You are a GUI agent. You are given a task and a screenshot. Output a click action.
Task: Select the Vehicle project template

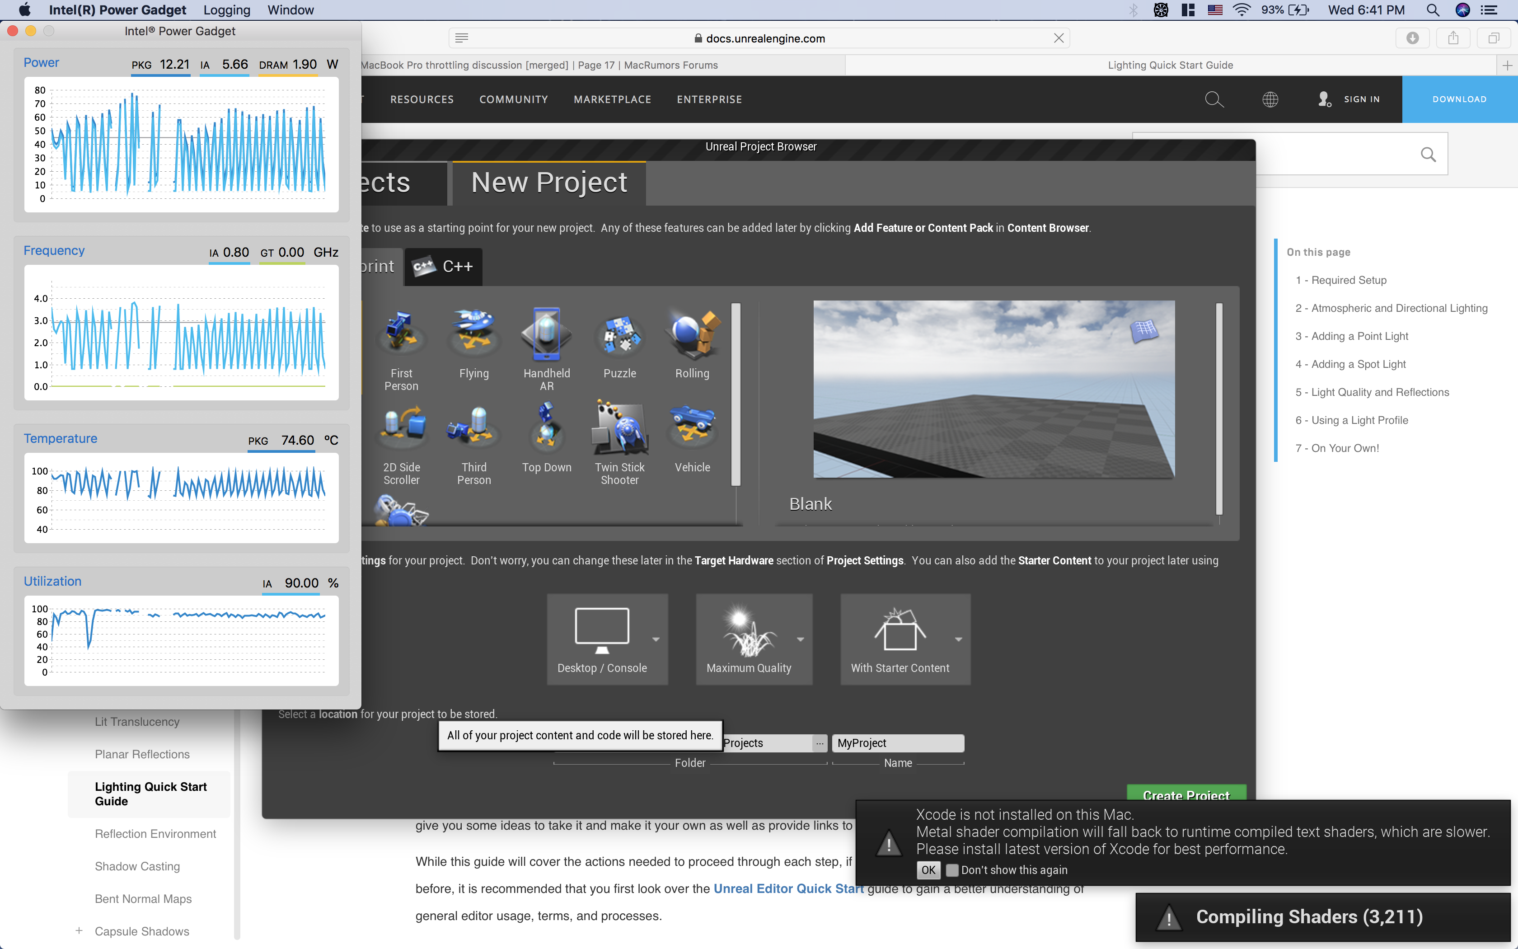tap(692, 438)
